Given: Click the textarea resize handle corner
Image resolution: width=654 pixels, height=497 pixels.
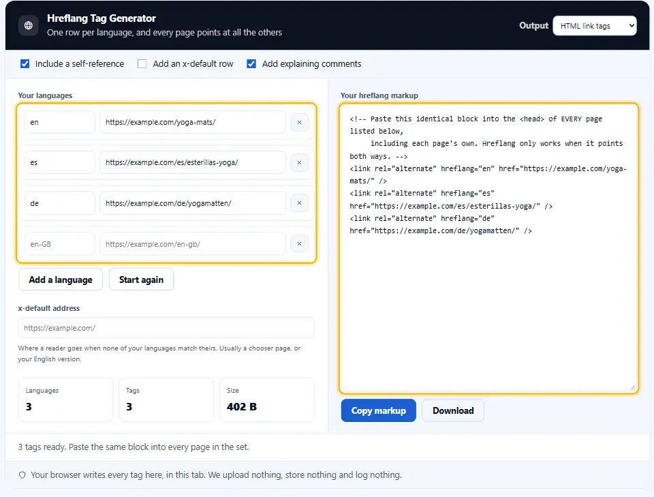Looking at the screenshot, I should [x=633, y=388].
